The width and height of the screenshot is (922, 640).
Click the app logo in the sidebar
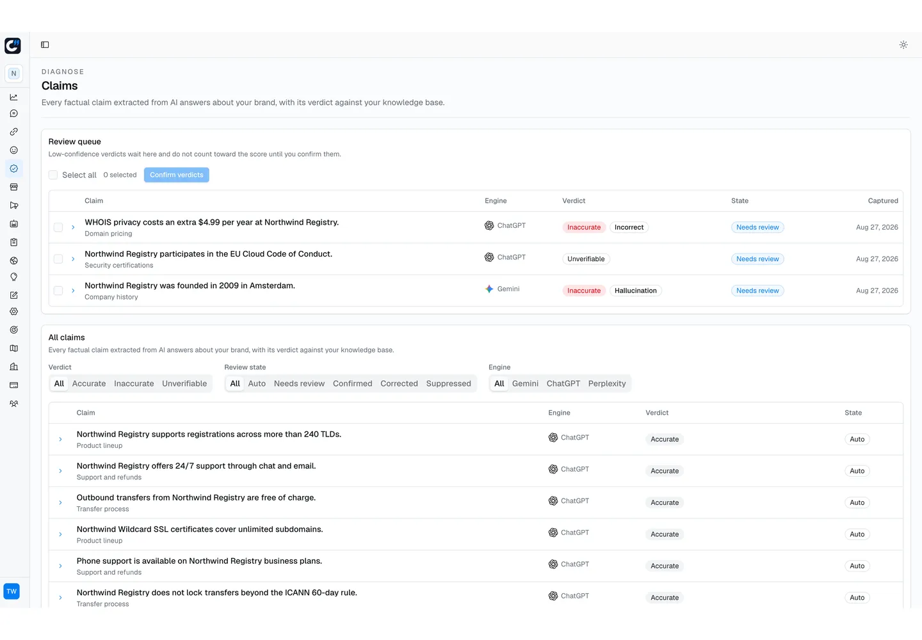tap(13, 45)
